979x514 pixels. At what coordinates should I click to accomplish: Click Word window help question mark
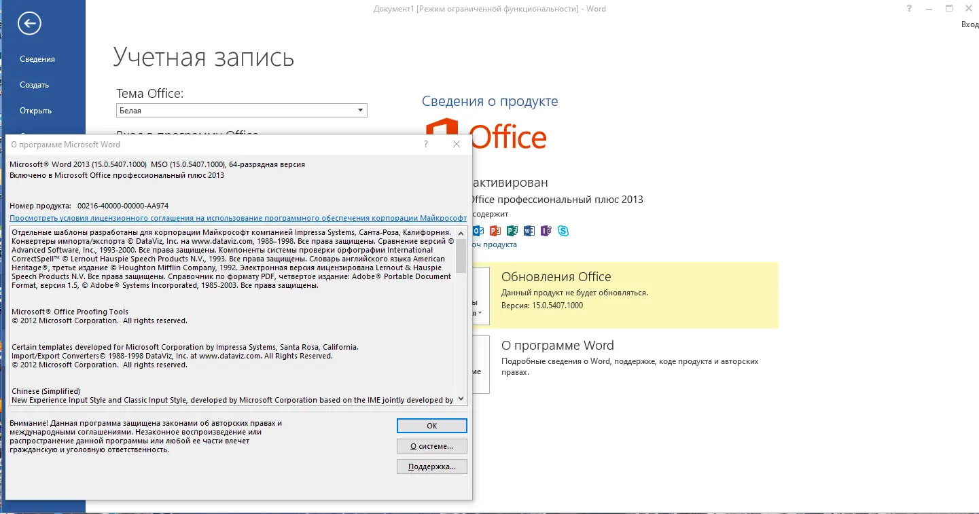coord(909,9)
